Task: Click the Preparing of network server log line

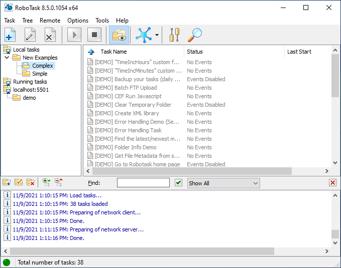Action: (78, 229)
